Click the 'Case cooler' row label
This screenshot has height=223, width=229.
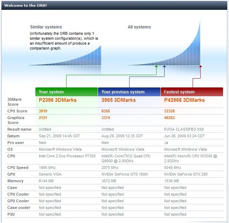click(19, 208)
